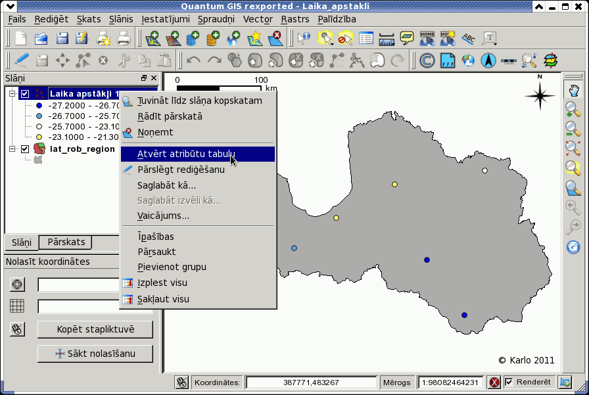This screenshot has width=589, height=395.
Task: Click the Koordinātes input field
Action: tap(311, 383)
